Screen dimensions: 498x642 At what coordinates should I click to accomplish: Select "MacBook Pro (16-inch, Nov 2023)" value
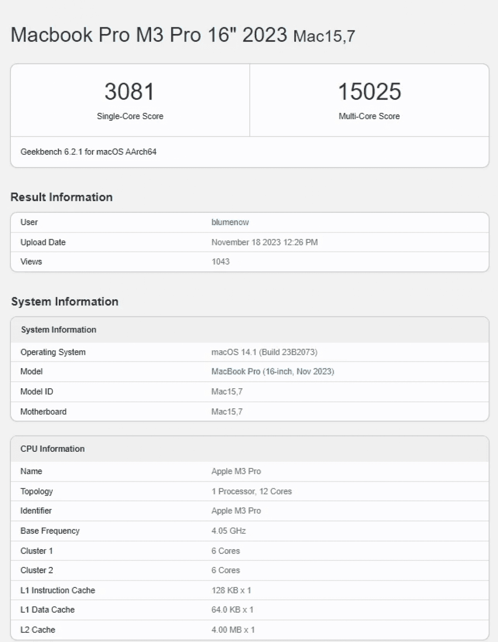273,371
